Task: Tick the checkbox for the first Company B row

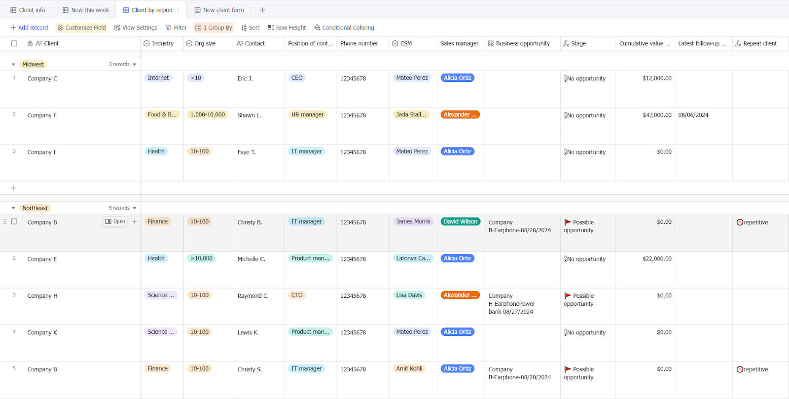Action: coord(14,222)
